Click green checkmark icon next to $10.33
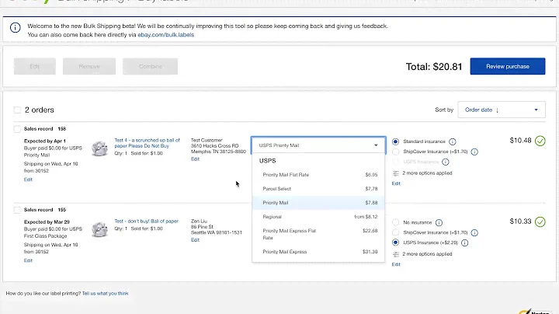The width and height of the screenshot is (559, 314). (540, 222)
